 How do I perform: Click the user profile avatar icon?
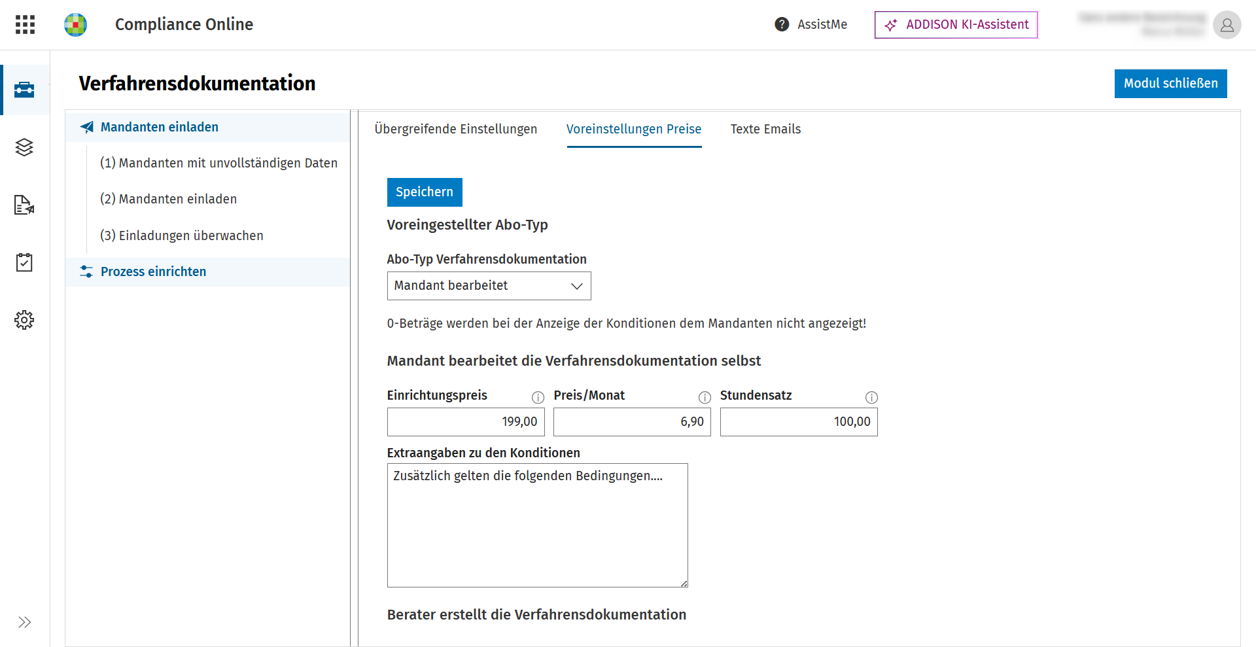point(1227,25)
